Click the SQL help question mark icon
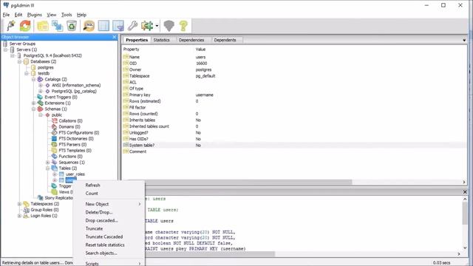Image resolution: width=473 pixels, height=266 pixels. click(x=183, y=26)
